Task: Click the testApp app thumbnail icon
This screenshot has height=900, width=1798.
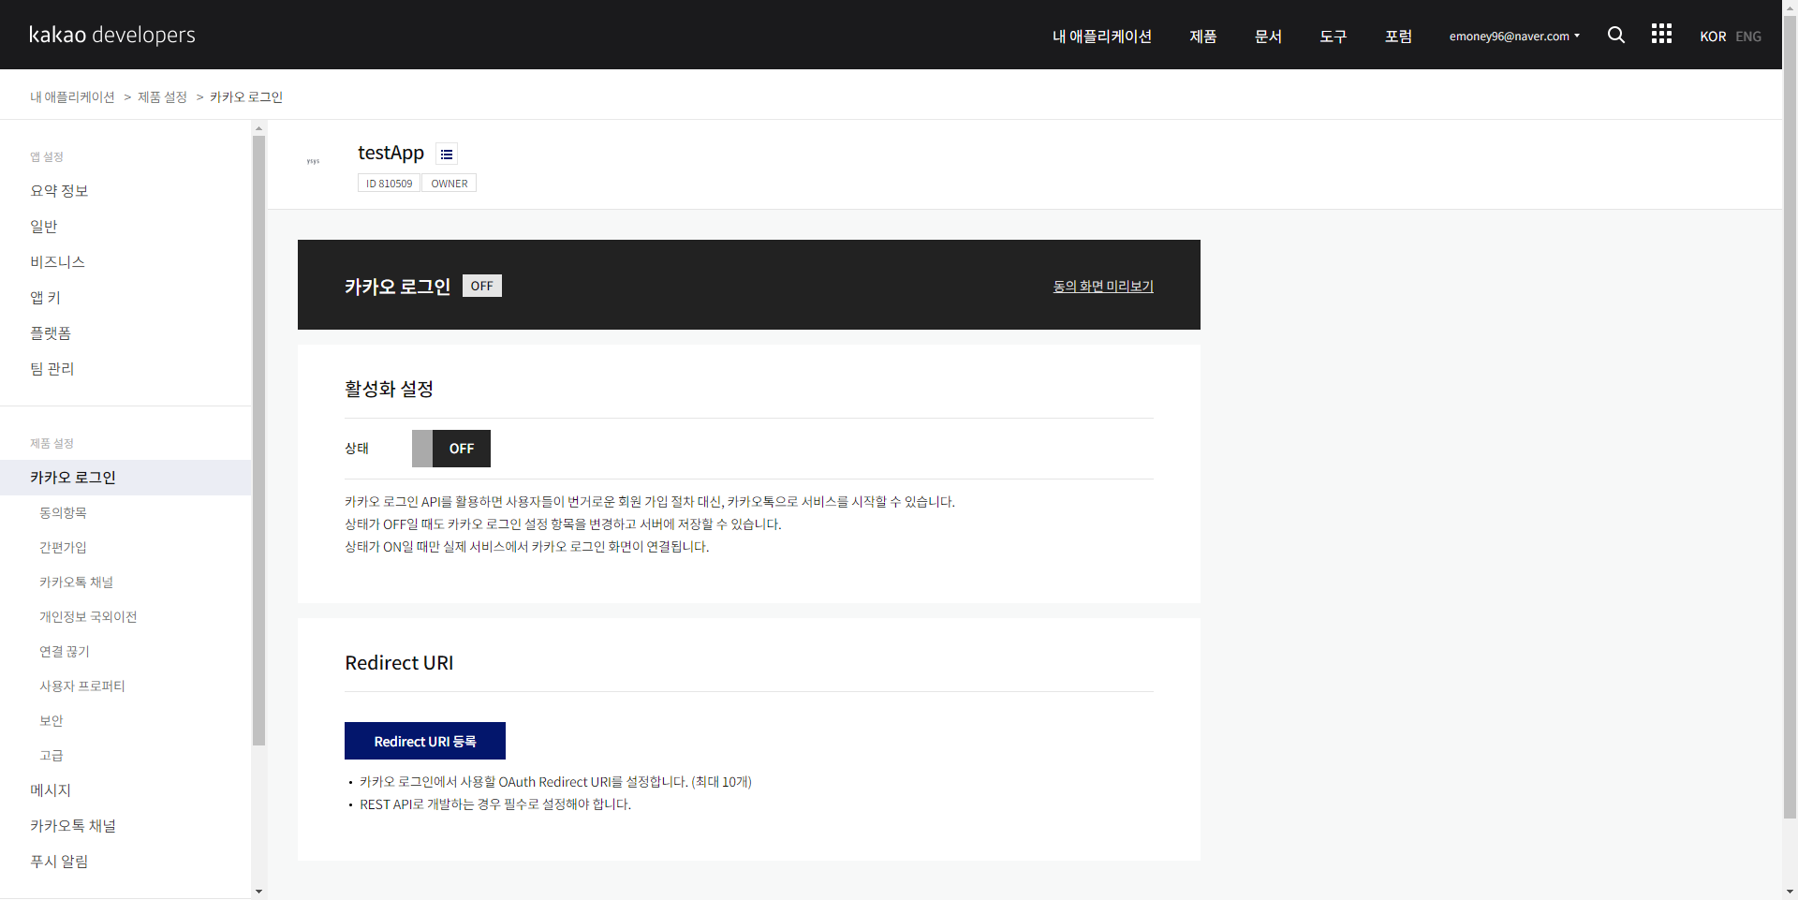Action: click(313, 161)
